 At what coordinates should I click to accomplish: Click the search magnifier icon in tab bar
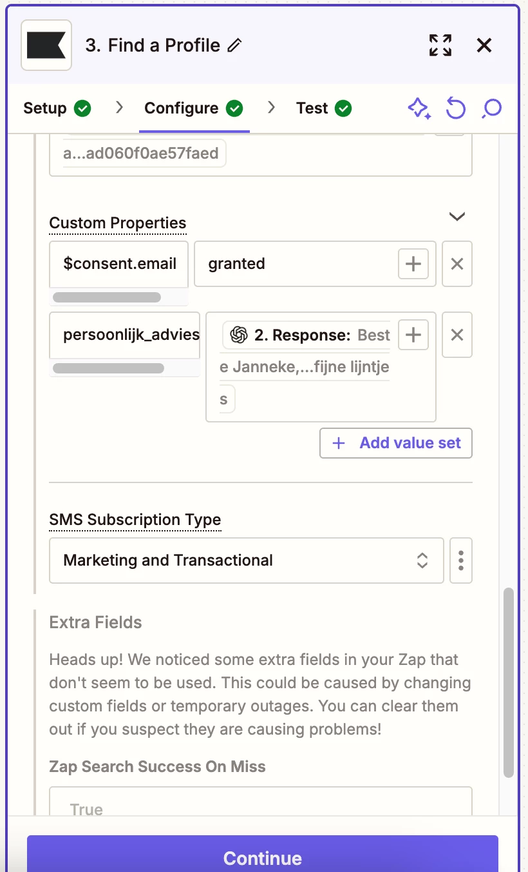coord(492,108)
